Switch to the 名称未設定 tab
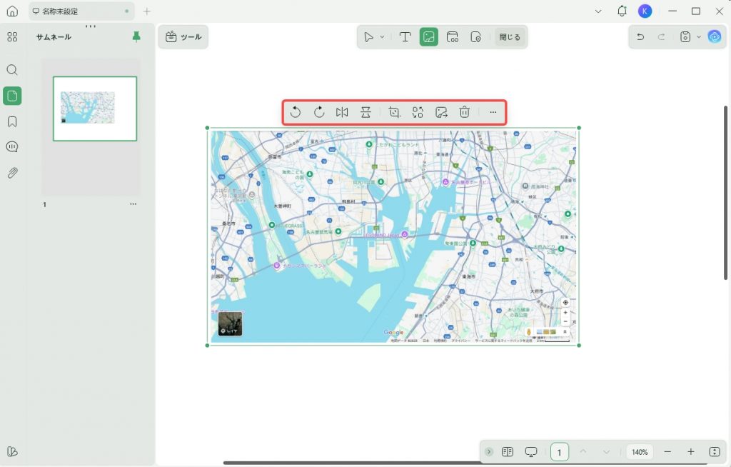Image resolution: width=731 pixels, height=467 pixels. 81,11
